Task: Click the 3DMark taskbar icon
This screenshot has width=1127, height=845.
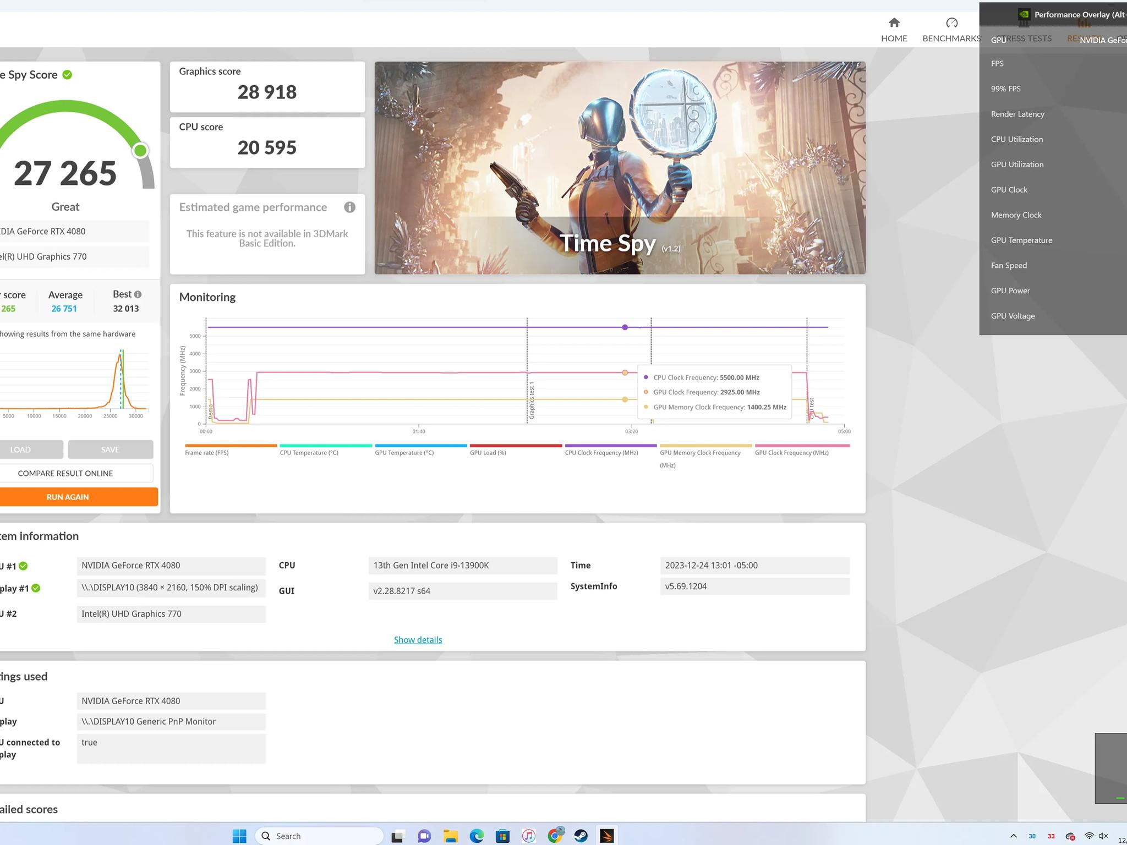Action: click(x=607, y=836)
